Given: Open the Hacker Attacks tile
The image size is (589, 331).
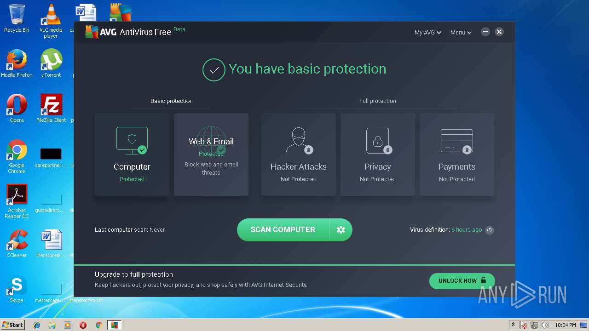Looking at the screenshot, I should (299, 154).
